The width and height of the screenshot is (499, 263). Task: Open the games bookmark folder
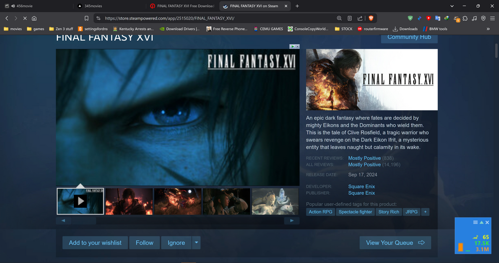(35, 29)
